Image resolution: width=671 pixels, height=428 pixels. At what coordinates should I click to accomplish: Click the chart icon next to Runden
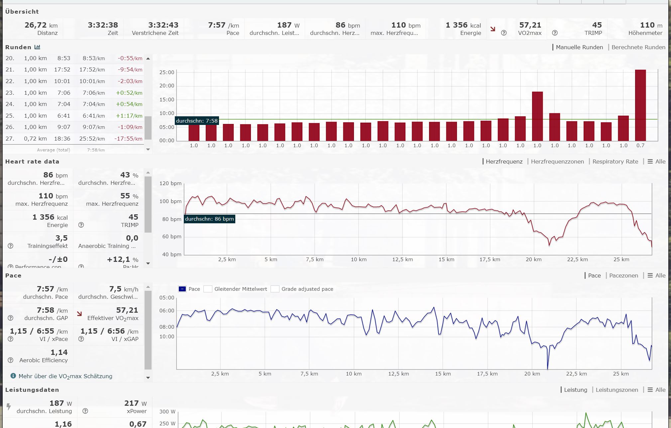click(x=37, y=47)
